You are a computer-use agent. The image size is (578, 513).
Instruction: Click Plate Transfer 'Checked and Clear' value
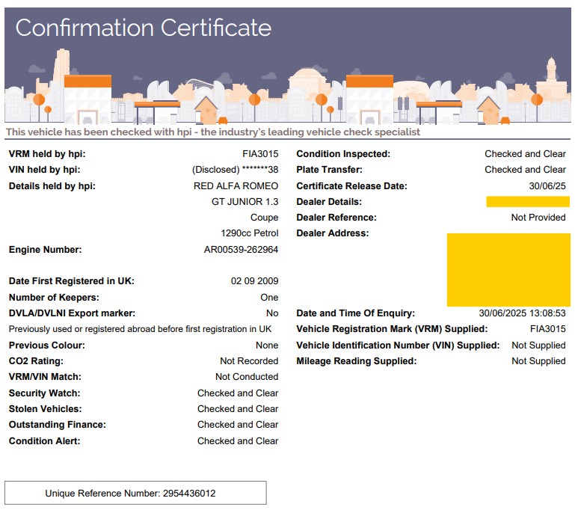coord(526,170)
